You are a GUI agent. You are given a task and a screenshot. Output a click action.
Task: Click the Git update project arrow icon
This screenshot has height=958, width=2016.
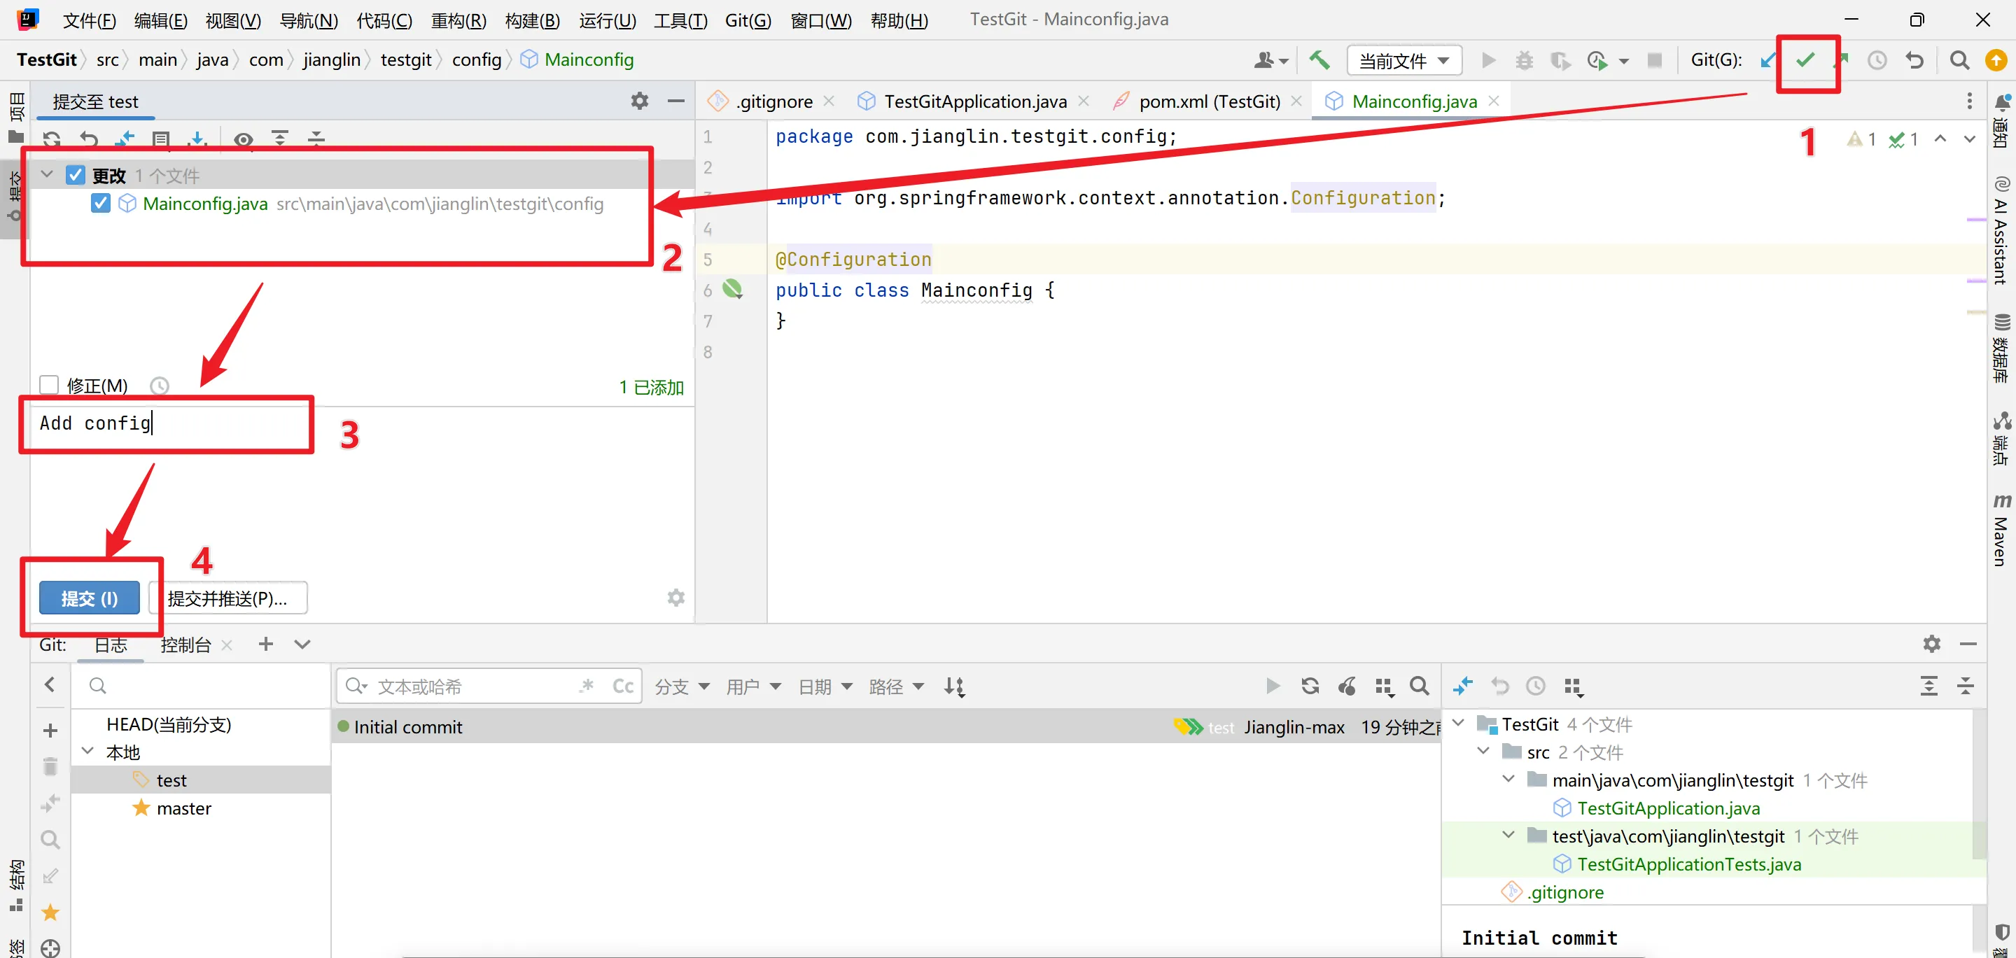pyautogui.click(x=1767, y=60)
